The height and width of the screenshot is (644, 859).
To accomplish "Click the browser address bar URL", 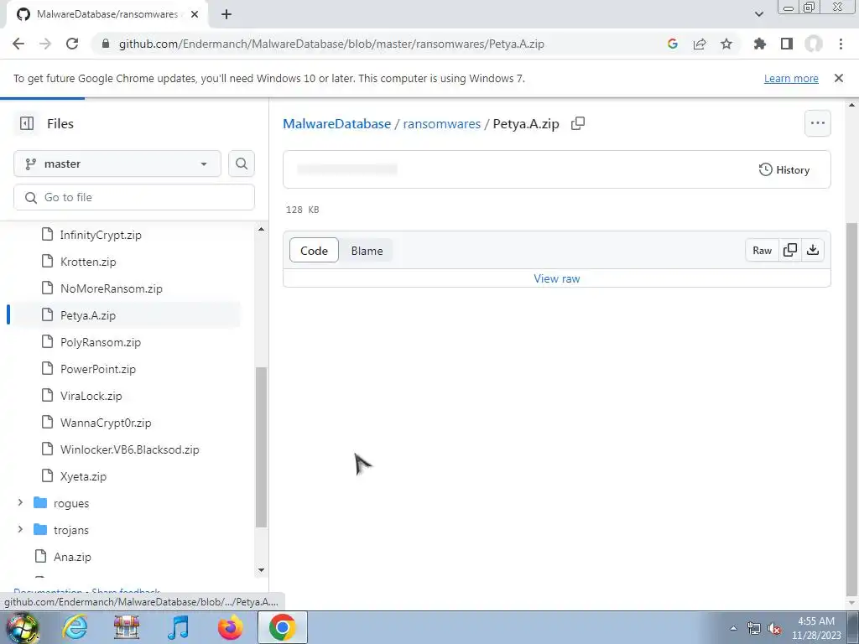I will coord(331,44).
